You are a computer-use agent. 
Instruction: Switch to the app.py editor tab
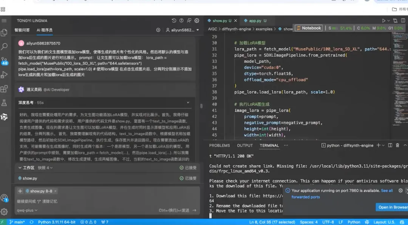pos(255,20)
